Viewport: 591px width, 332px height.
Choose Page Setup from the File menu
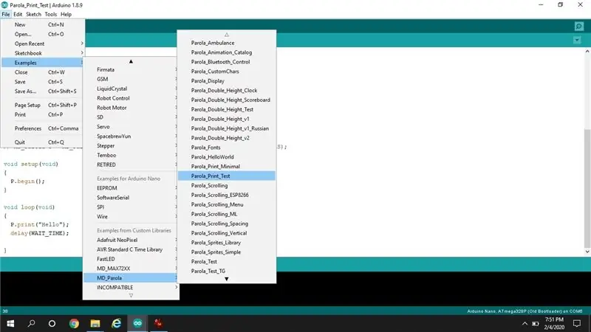pyautogui.click(x=43, y=105)
